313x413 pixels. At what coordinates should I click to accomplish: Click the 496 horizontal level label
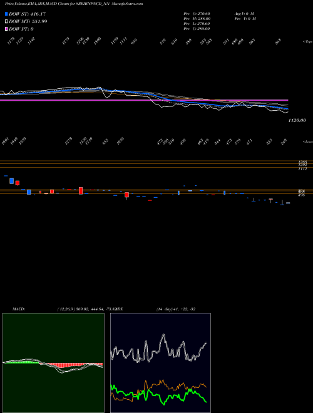[301, 195]
